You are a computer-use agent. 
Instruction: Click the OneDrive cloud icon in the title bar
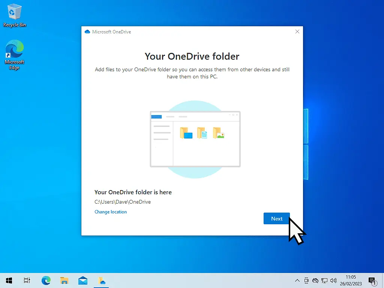[x=87, y=32]
